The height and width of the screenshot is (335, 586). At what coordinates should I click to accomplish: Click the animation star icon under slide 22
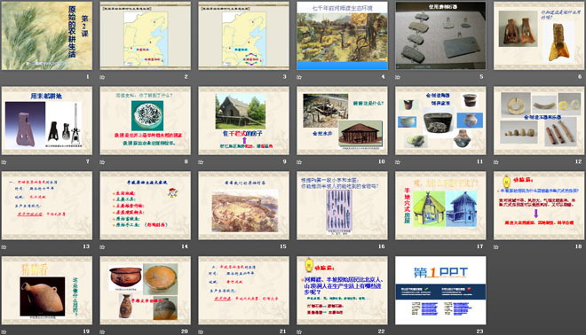coord(299,331)
